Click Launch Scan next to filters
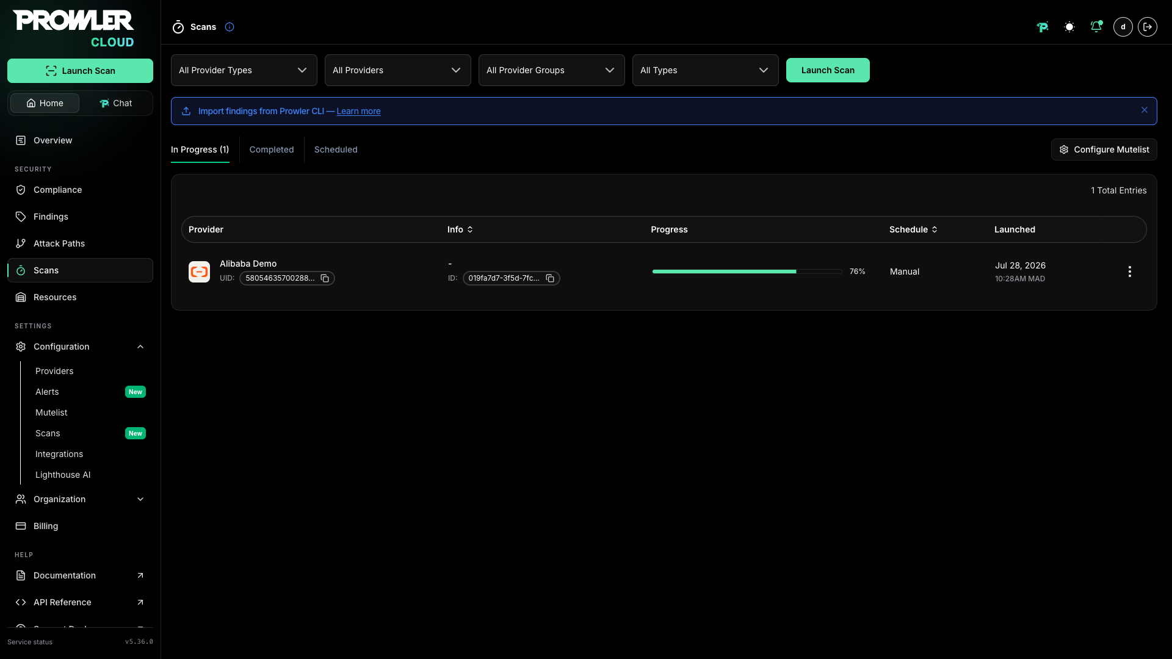This screenshot has height=659, width=1172. (x=828, y=70)
